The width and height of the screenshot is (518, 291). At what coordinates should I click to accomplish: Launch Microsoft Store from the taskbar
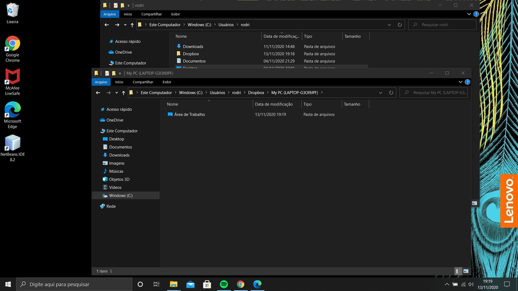coord(207,284)
